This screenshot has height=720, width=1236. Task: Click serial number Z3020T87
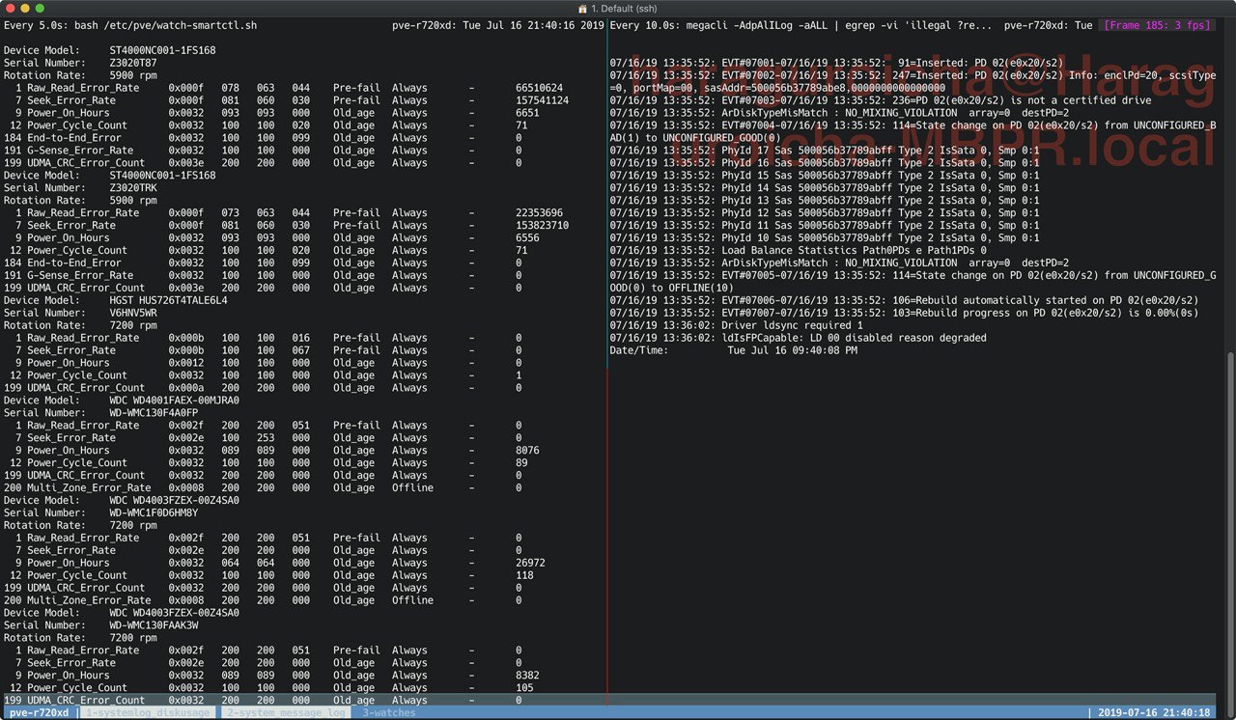pyautogui.click(x=133, y=63)
